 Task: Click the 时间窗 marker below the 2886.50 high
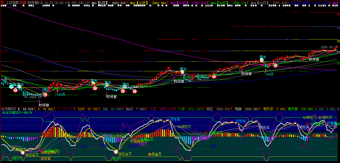coord(314,59)
